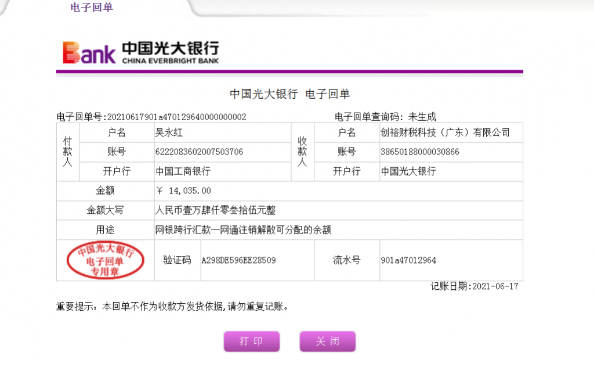Select payer bank 中国工商银行
This screenshot has height=381, width=594.
(183, 171)
